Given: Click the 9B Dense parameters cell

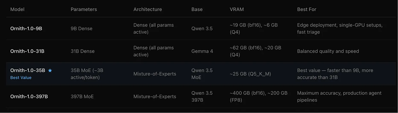Looking at the screenshot, I should coord(82,28).
